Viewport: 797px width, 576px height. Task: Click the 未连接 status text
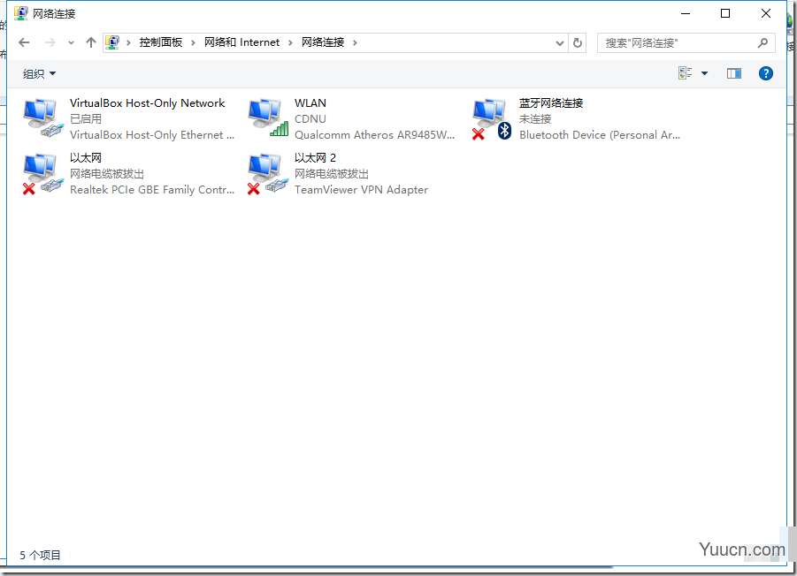point(534,118)
